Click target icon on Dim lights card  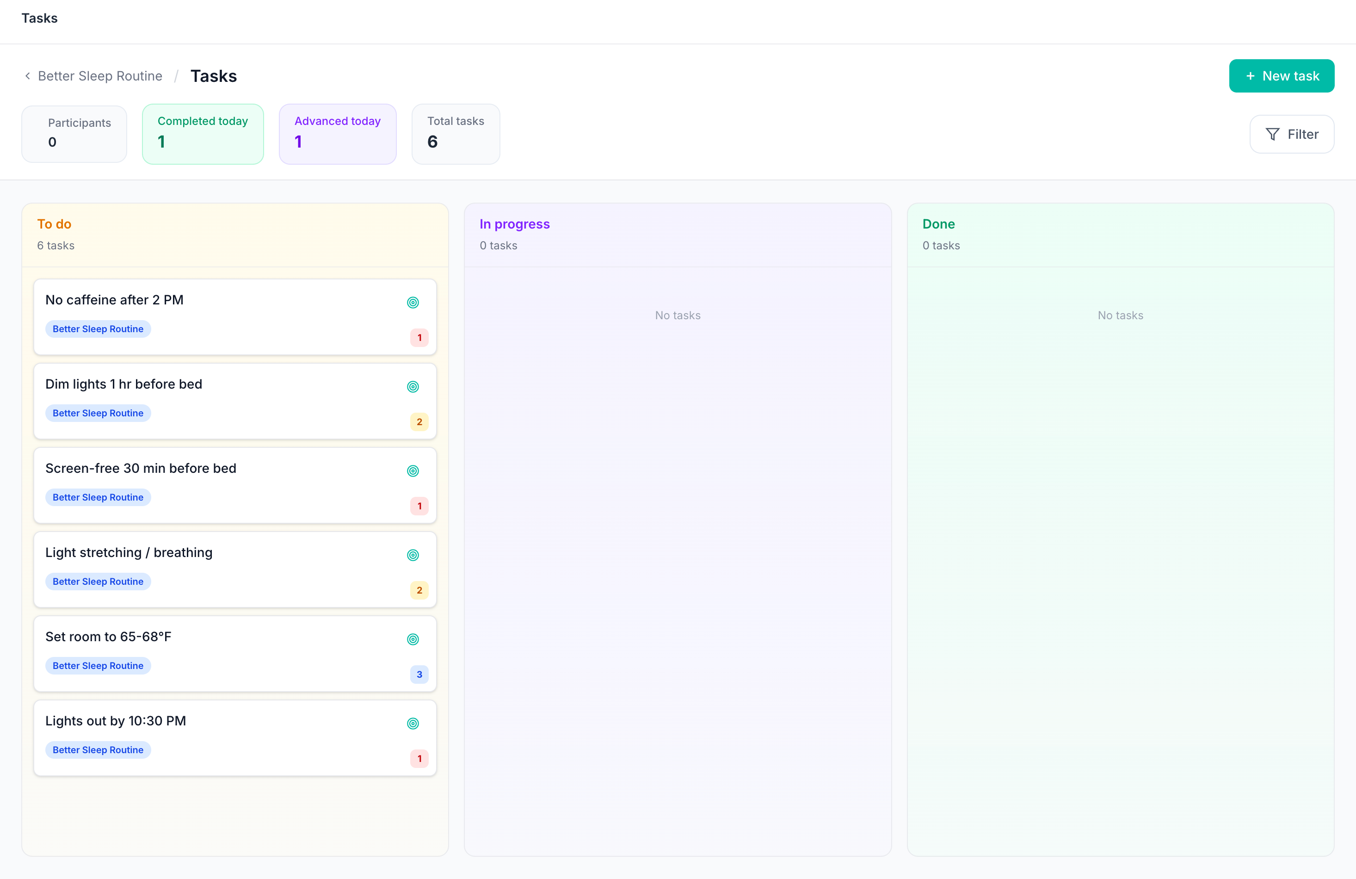click(413, 387)
